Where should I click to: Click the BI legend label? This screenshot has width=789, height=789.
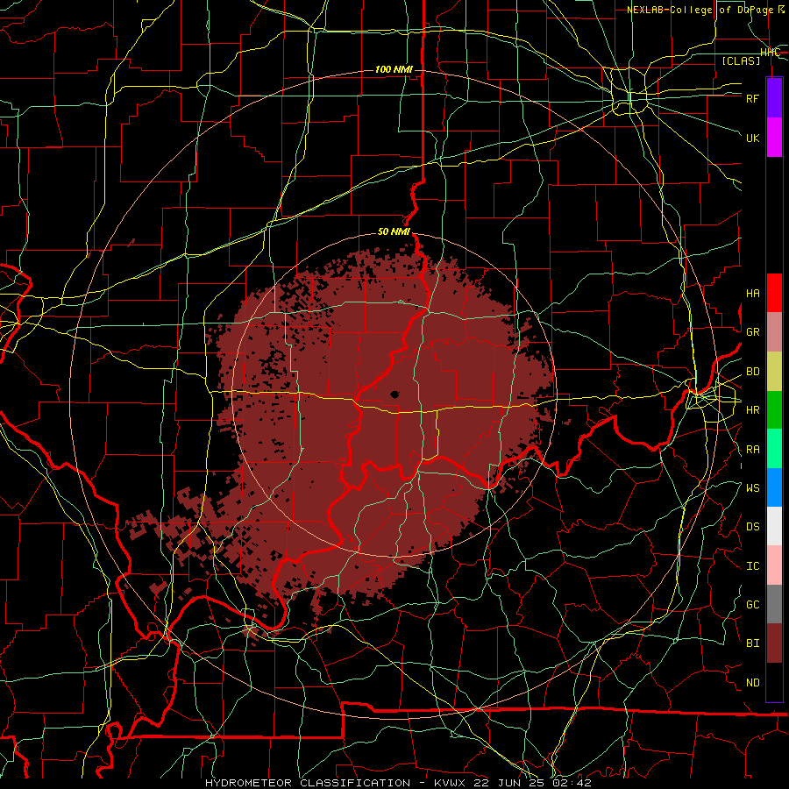[x=753, y=643]
